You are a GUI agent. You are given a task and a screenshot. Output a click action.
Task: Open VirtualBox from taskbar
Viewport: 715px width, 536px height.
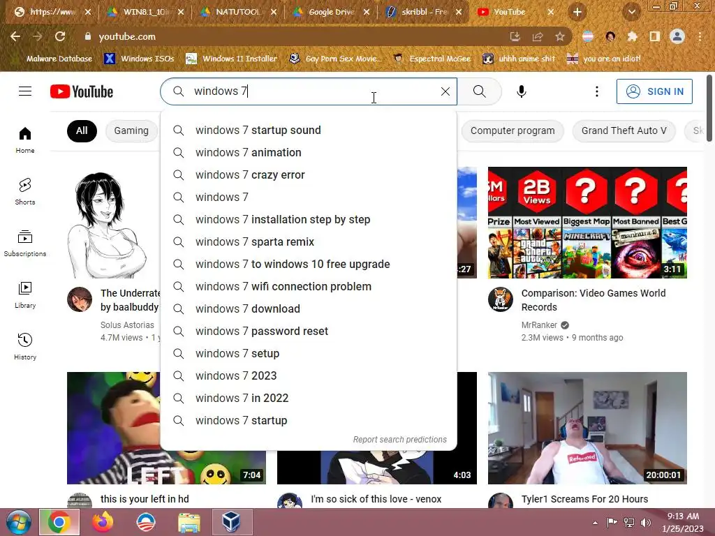coord(232,522)
